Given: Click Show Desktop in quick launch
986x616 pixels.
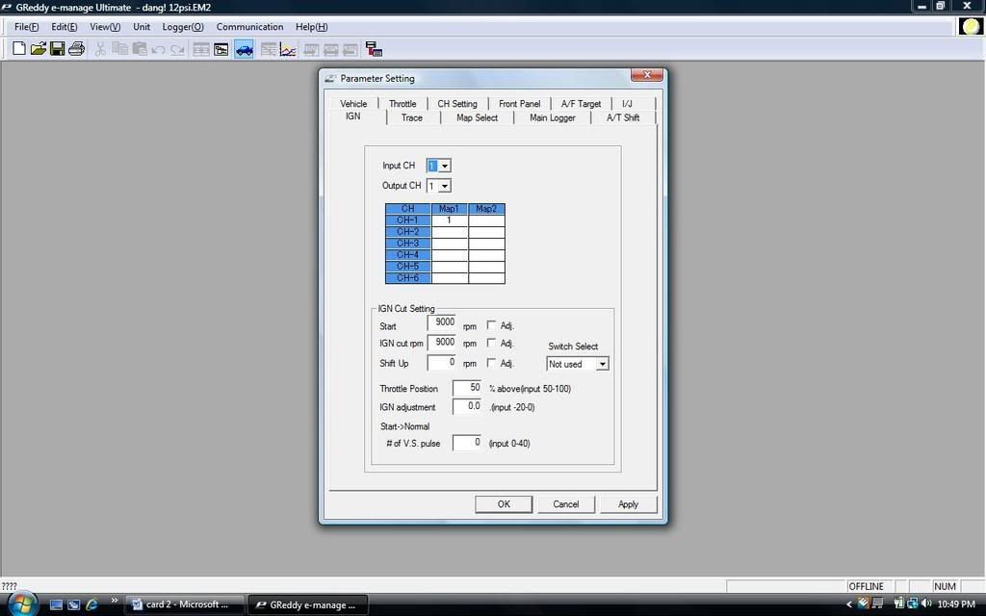Looking at the screenshot, I should pos(56,604).
